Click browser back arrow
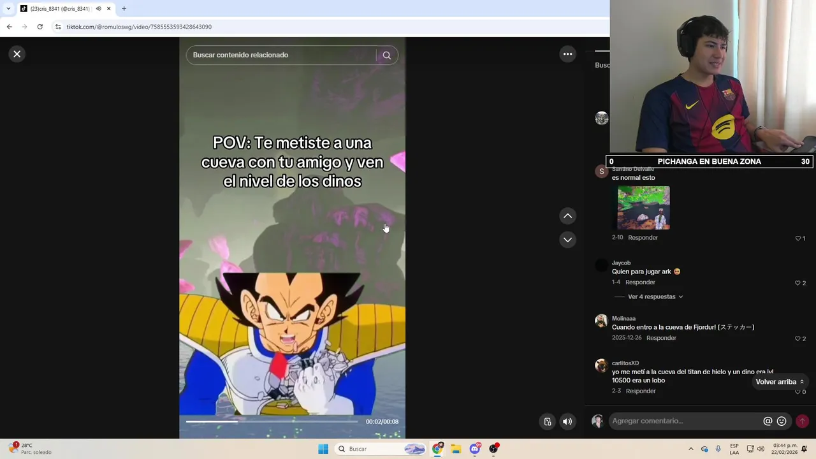 click(x=9, y=27)
